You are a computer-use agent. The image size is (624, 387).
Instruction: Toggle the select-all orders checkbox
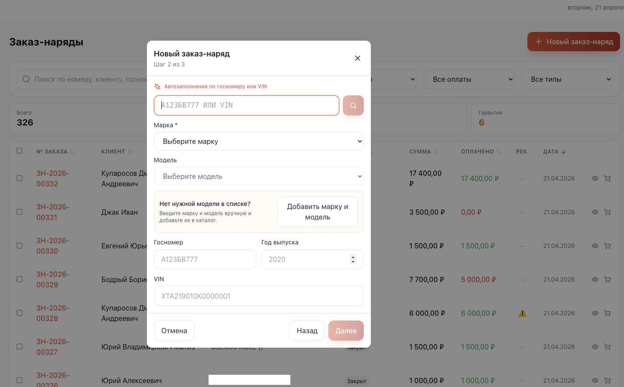(x=19, y=151)
